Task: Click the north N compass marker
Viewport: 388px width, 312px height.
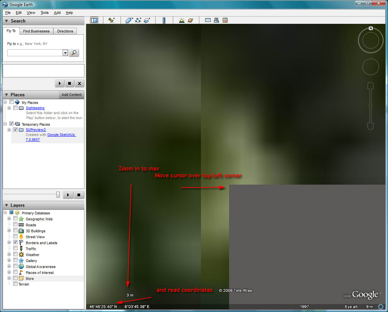Action: point(371,28)
